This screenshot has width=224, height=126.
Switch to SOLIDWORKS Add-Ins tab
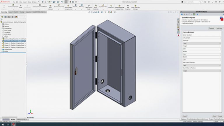click(39, 12)
